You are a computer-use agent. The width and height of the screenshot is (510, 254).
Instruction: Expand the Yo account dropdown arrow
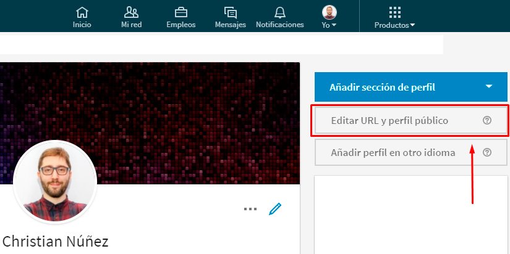334,25
